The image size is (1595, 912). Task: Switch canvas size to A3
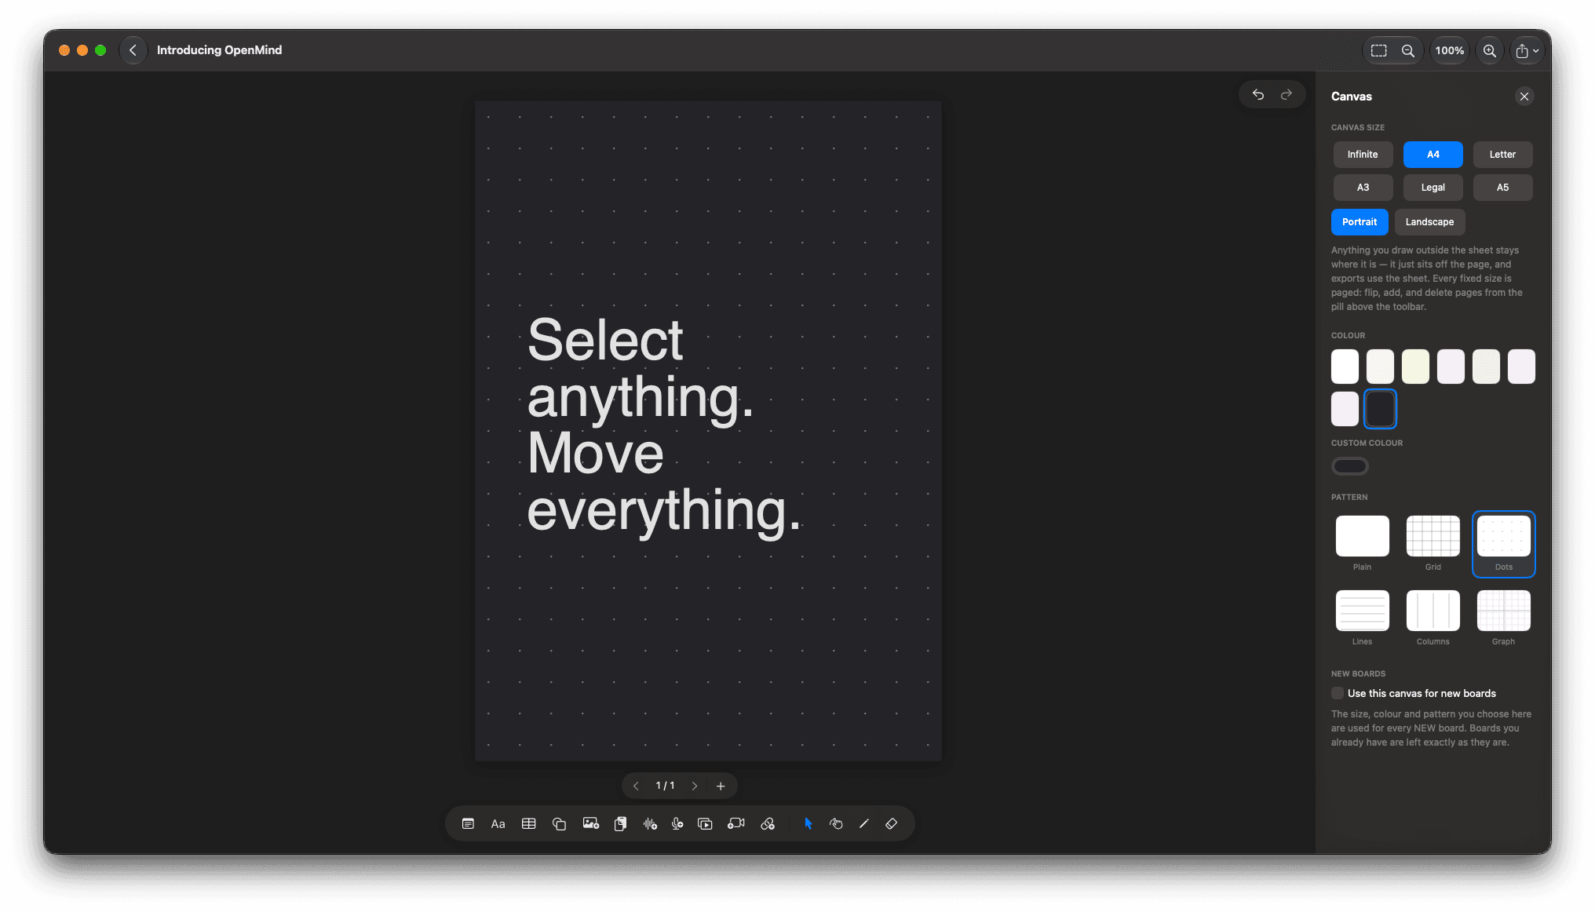coord(1363,188)
